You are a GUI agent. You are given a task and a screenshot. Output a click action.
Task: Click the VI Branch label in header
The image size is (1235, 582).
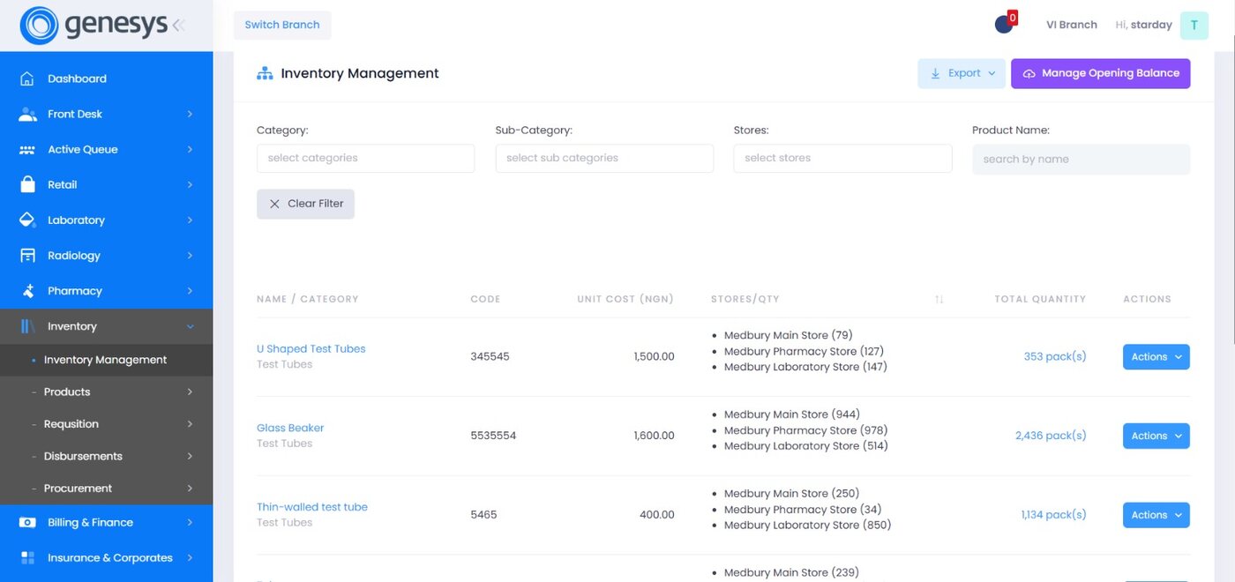click(1071, 25)
